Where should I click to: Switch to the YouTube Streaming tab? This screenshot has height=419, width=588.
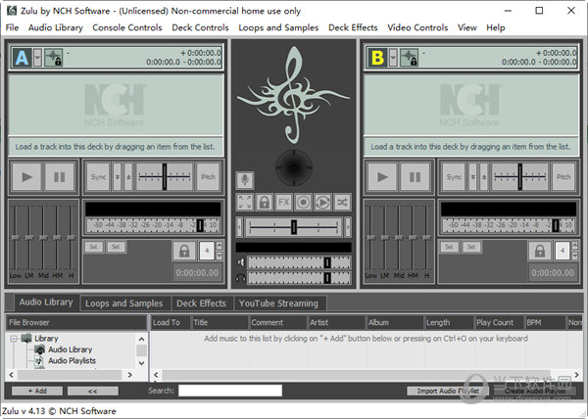click(x=278, y=303)
